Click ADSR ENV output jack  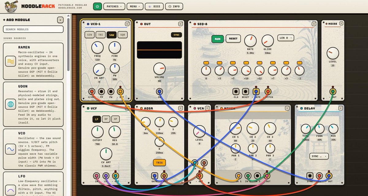tap(164, 175)
